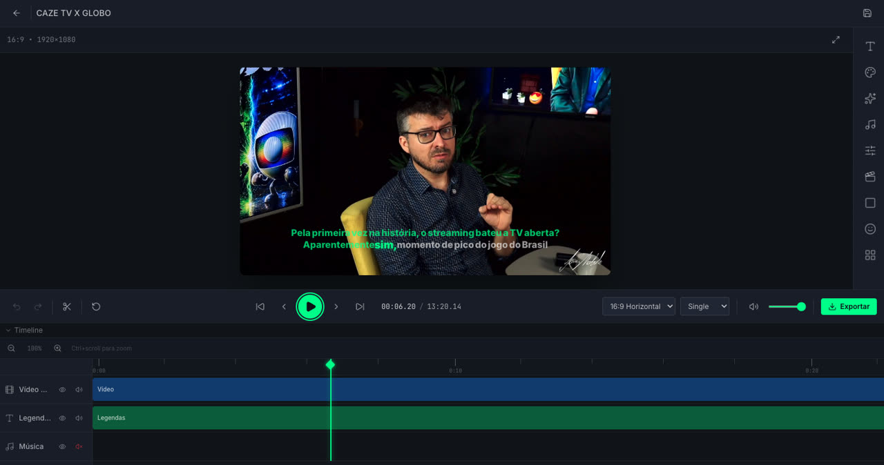Step forward one frame
The width and height of the screenshot is (884, 465).
[336, 306]
